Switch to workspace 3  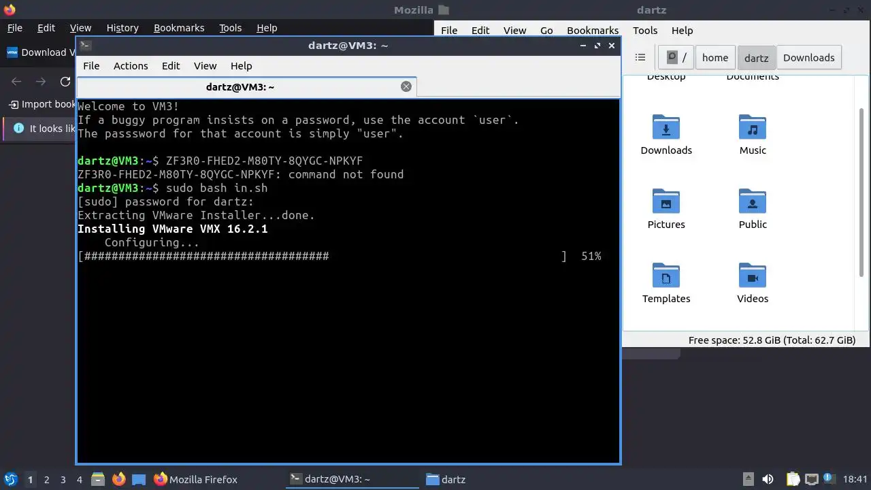tap(63, 480)
